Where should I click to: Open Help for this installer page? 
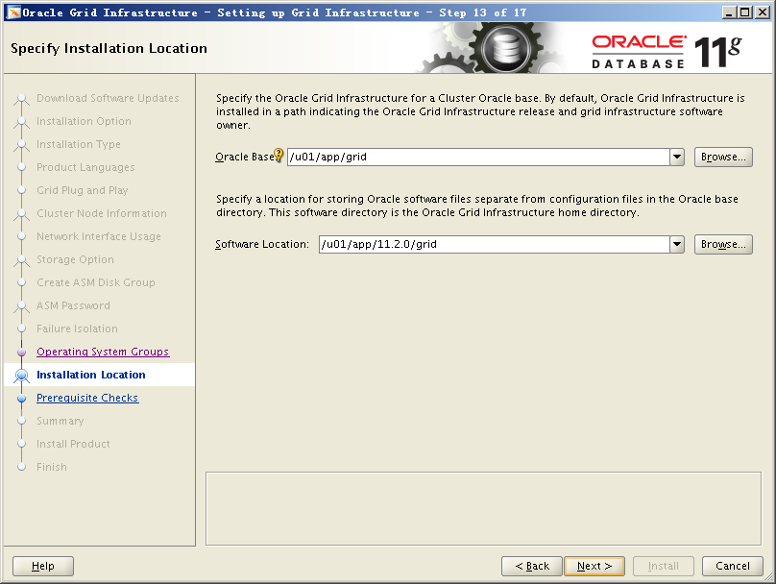(43, 566)
